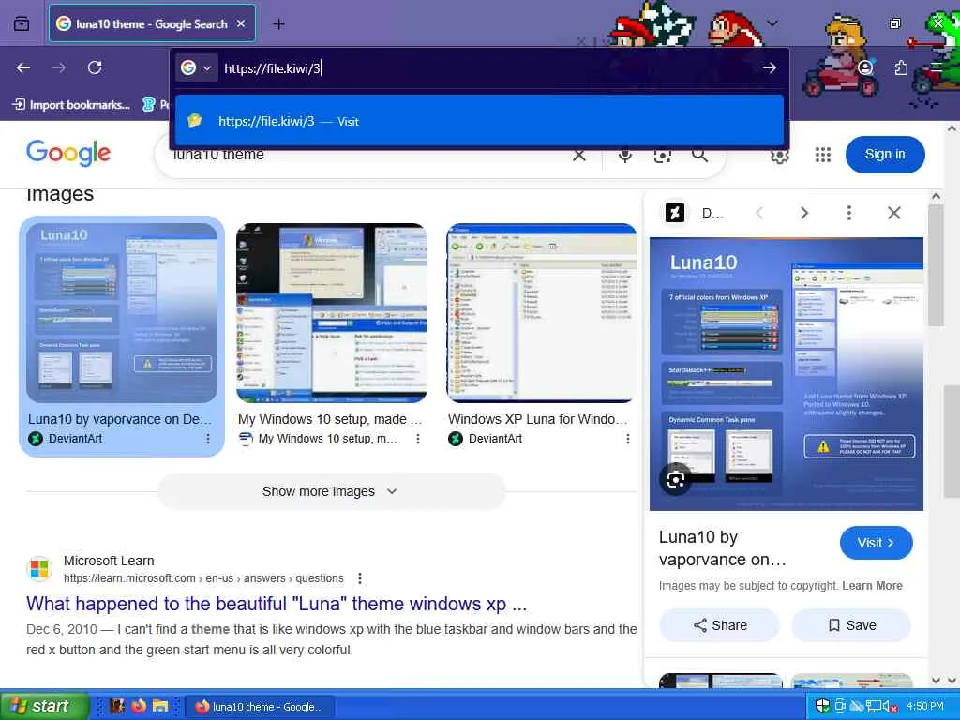
Task: Search inside image with Lens overlay icon
Action: pyautogui.click(x=675, y=480)
